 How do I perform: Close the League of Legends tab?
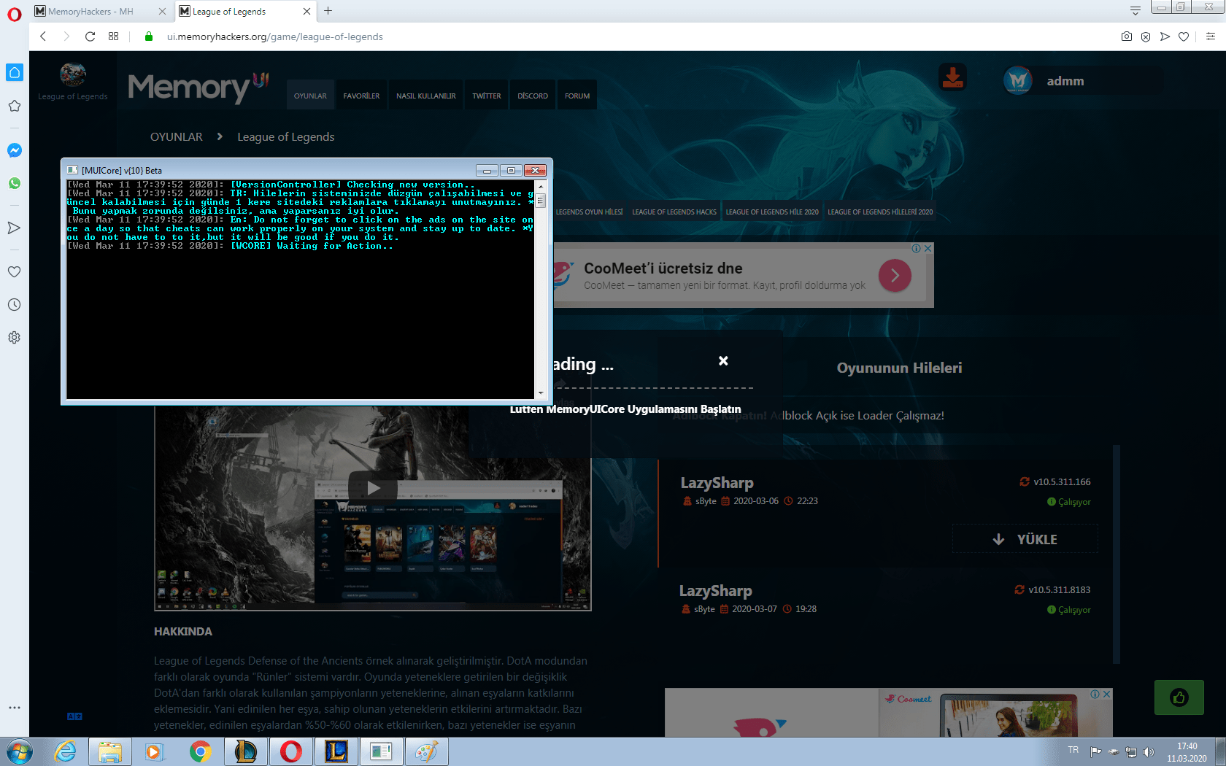[306, 11]
